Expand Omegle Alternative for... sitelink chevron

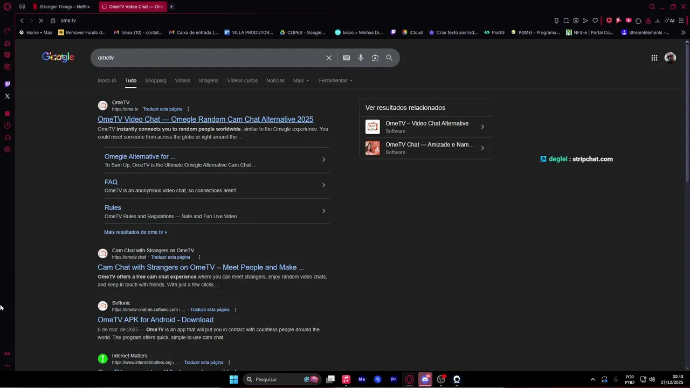tap(323, 160)
